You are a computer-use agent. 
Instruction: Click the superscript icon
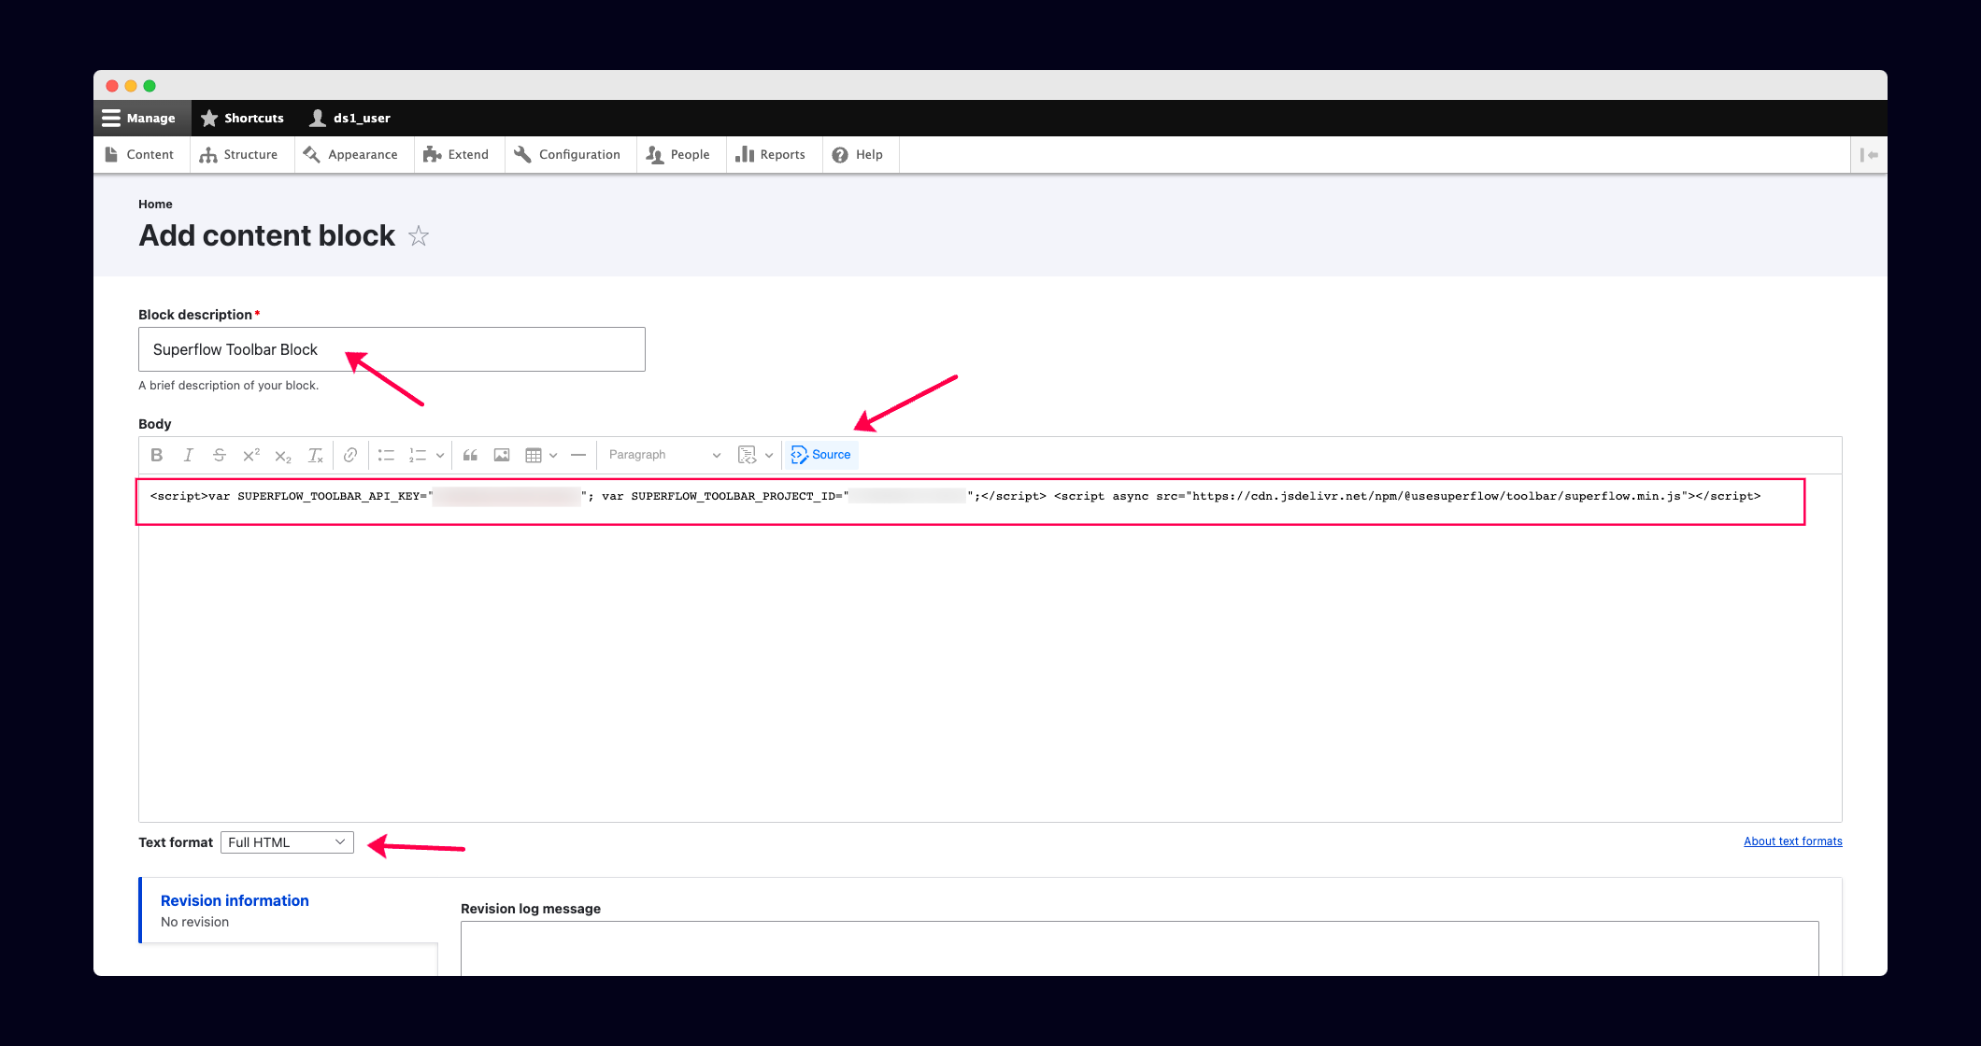[x=251, y=455]
